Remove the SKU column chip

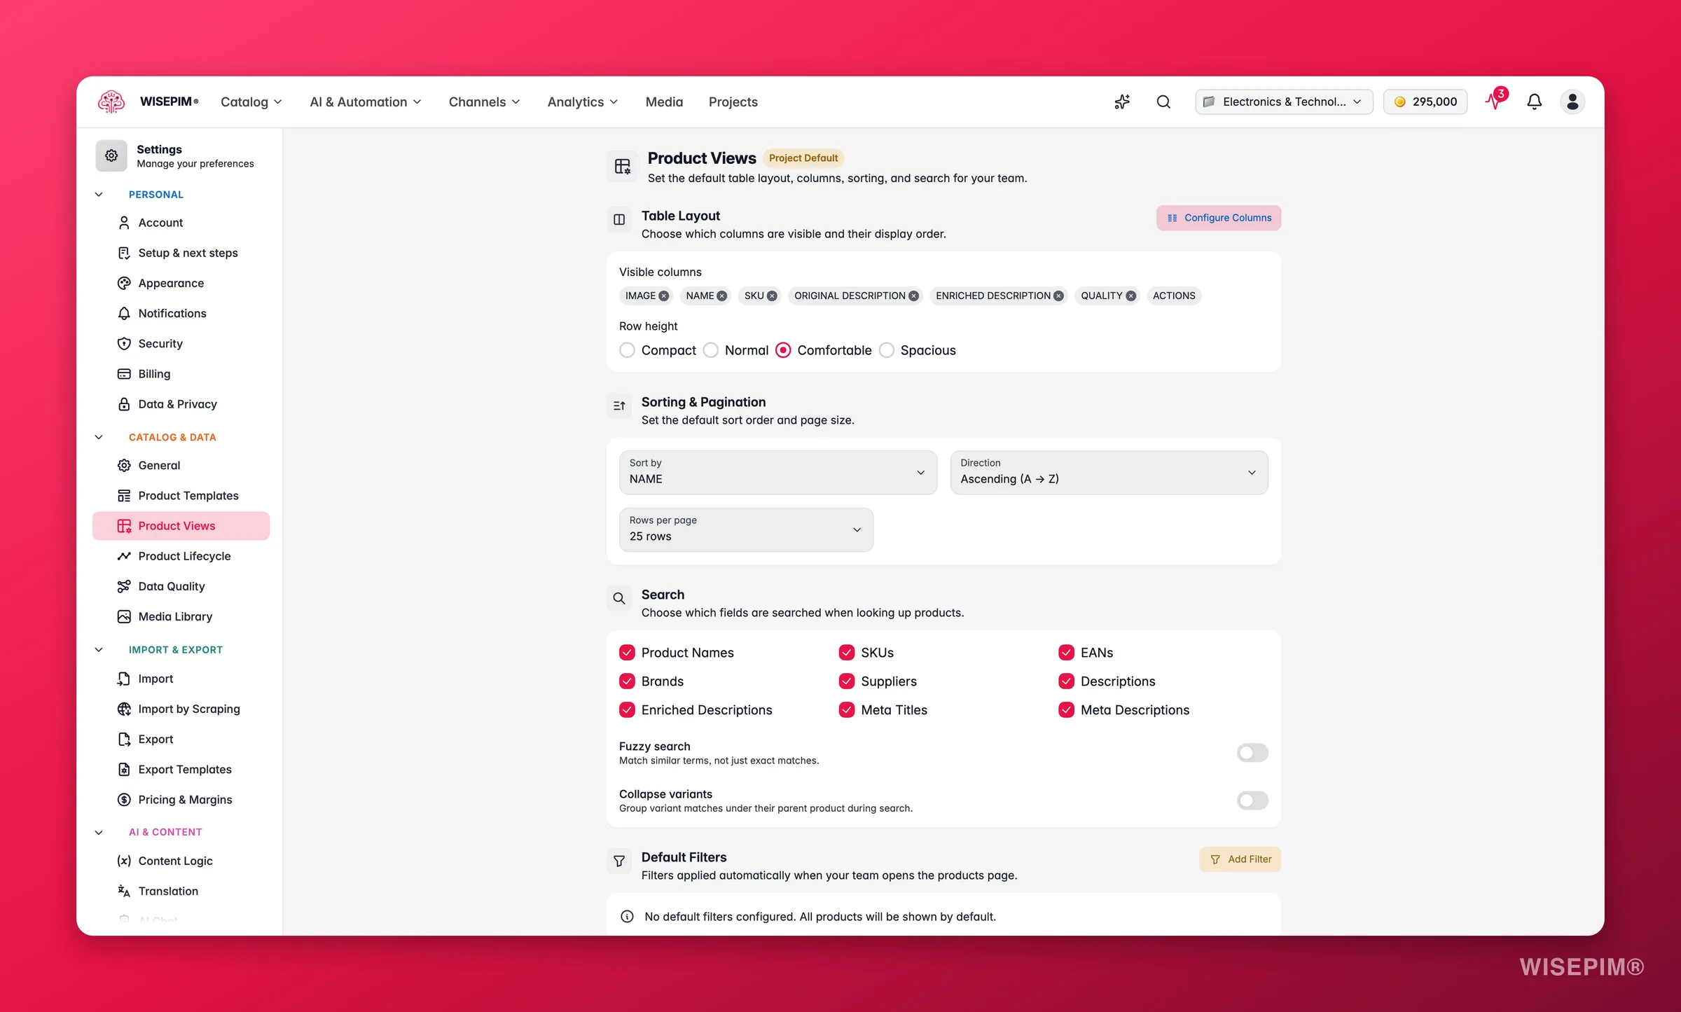(x=772, y=296)
